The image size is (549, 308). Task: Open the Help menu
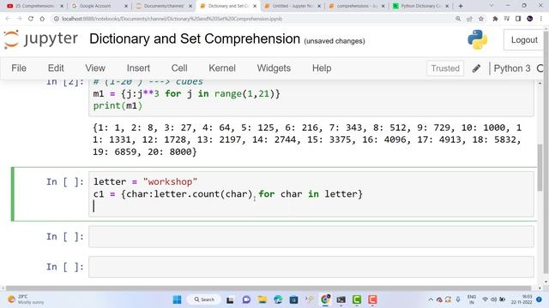[322, 68]
